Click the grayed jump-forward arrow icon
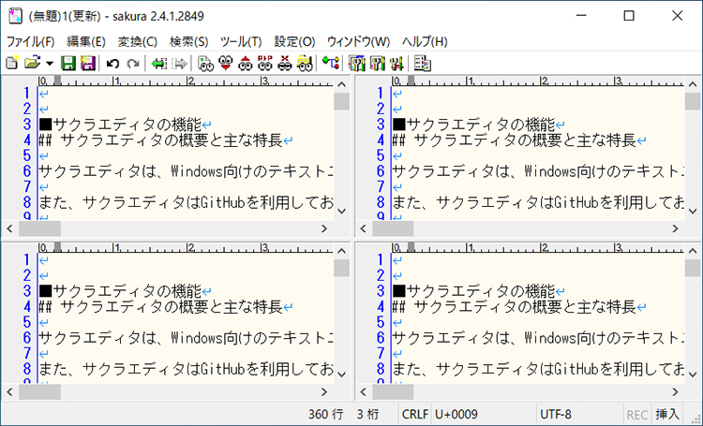The width and height of the screenshot is (703, 426). pos(179,63)
